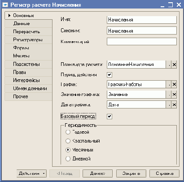Open the window system menu icon
Viewport: 184px width, 182px height.
pos(5,5)
